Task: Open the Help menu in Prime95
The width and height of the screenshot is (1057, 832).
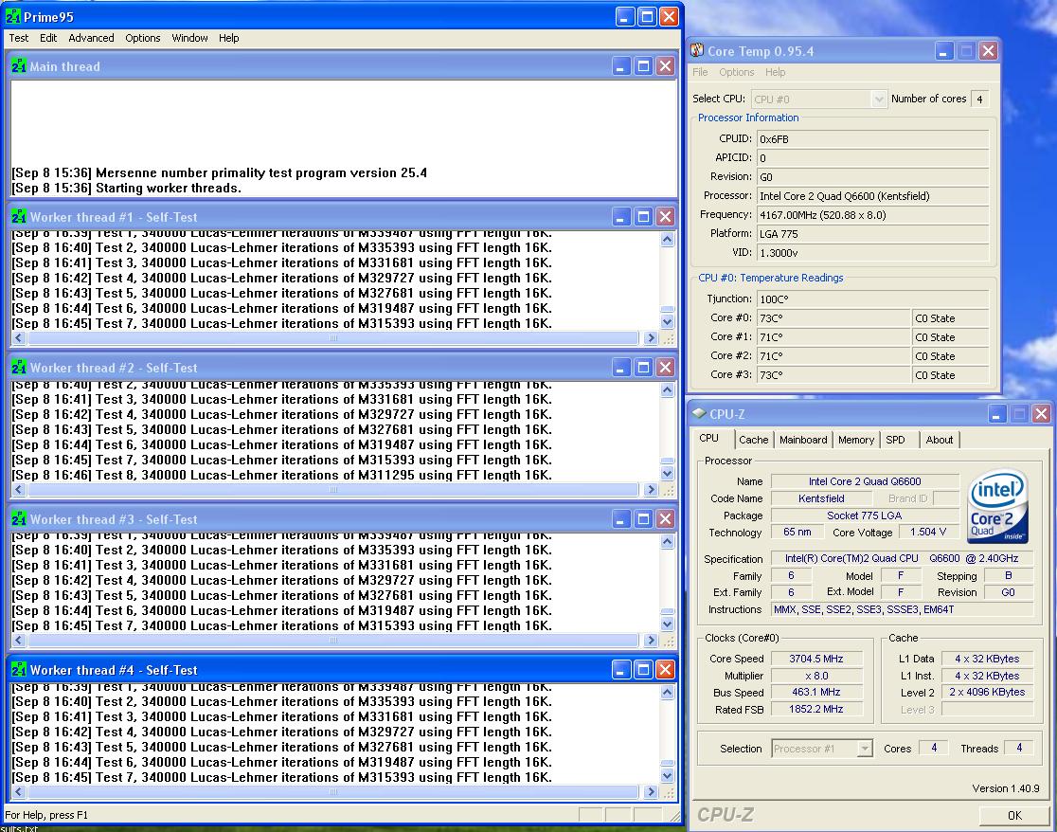Action: point(228,38)
